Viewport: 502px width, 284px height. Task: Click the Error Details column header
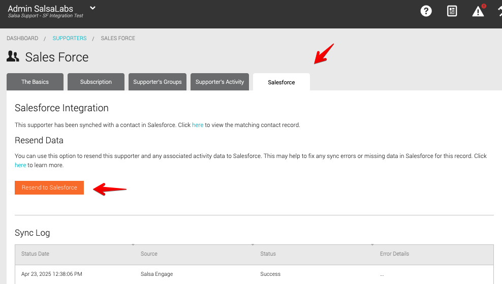pyautogui.click(x=394, y=254)
